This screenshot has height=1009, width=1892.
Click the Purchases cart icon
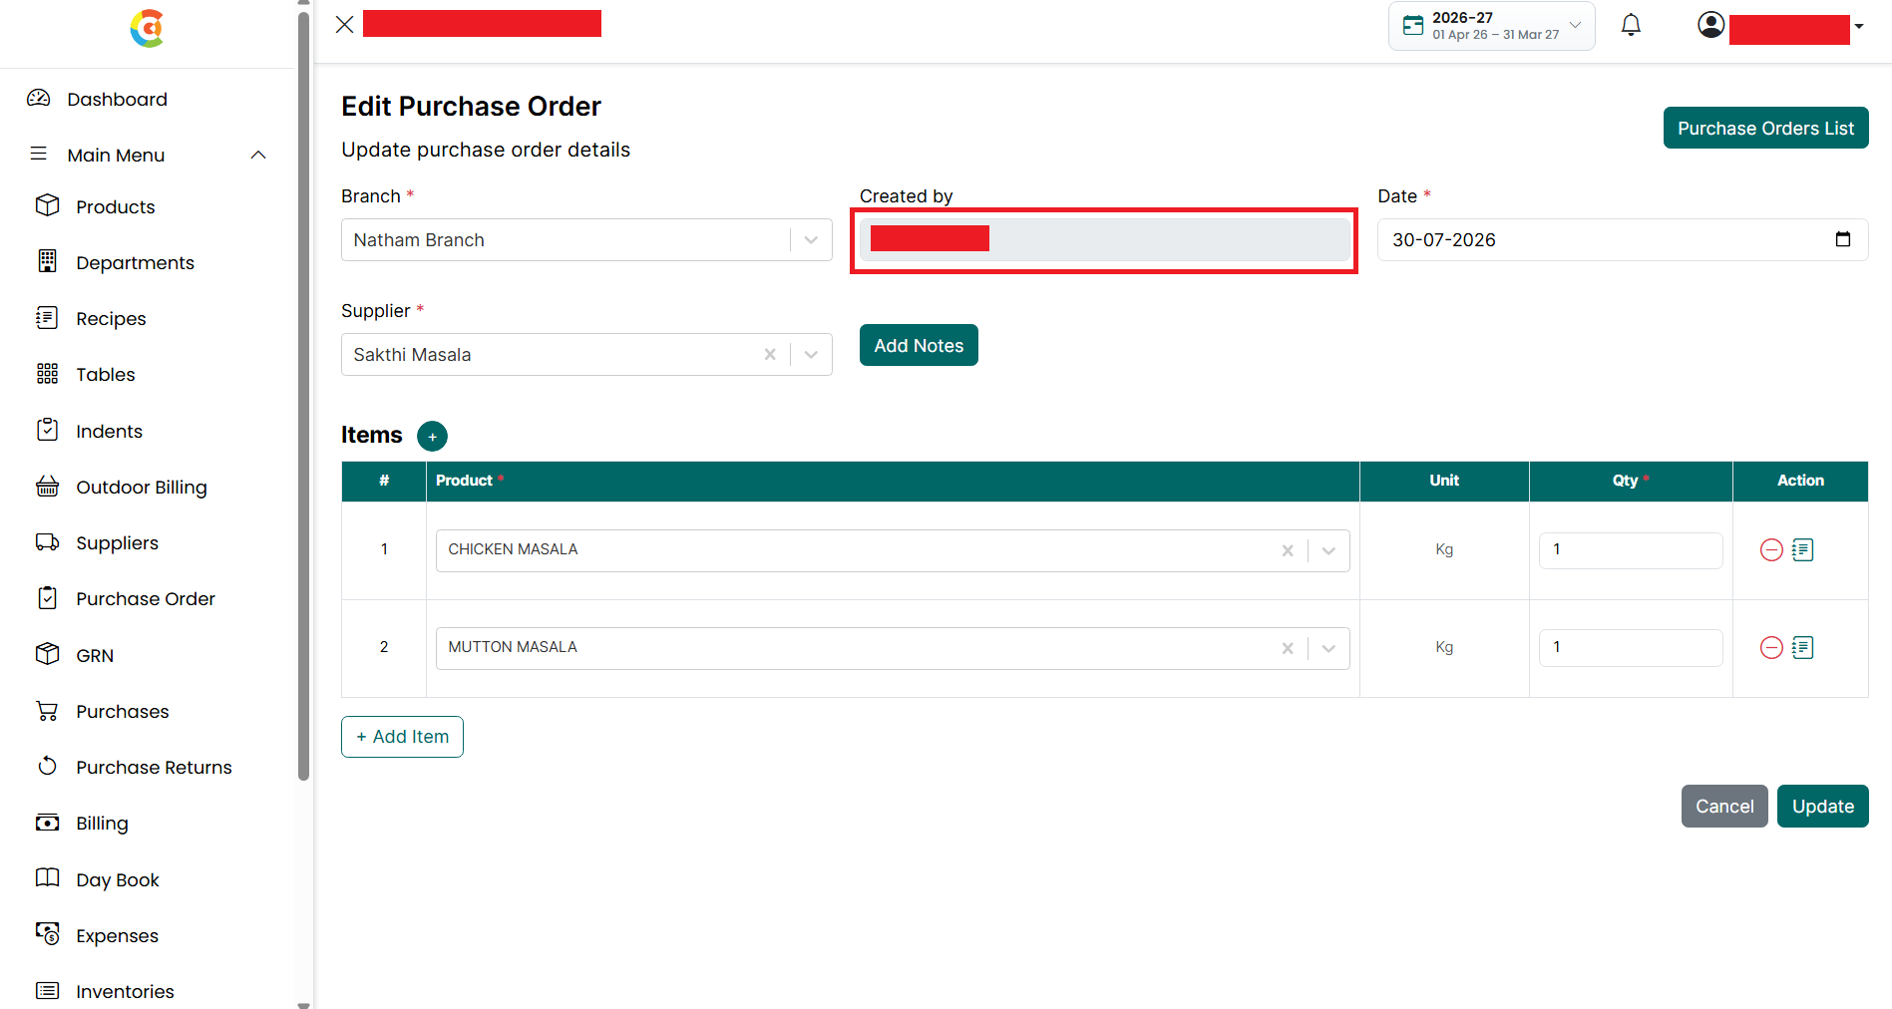(x=47, y=710)
